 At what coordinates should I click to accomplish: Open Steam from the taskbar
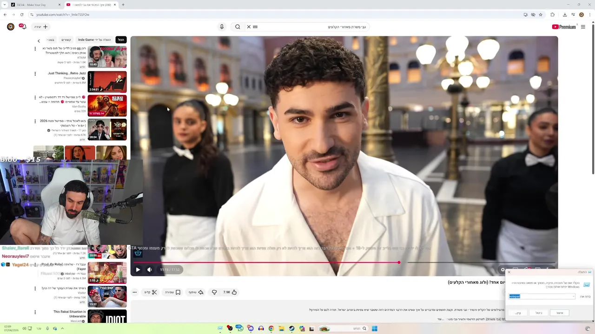coord(291,328)
